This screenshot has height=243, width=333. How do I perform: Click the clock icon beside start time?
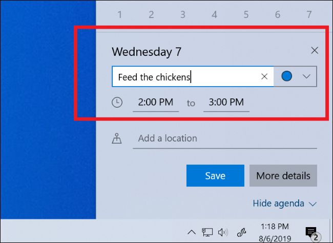[117, 103]
